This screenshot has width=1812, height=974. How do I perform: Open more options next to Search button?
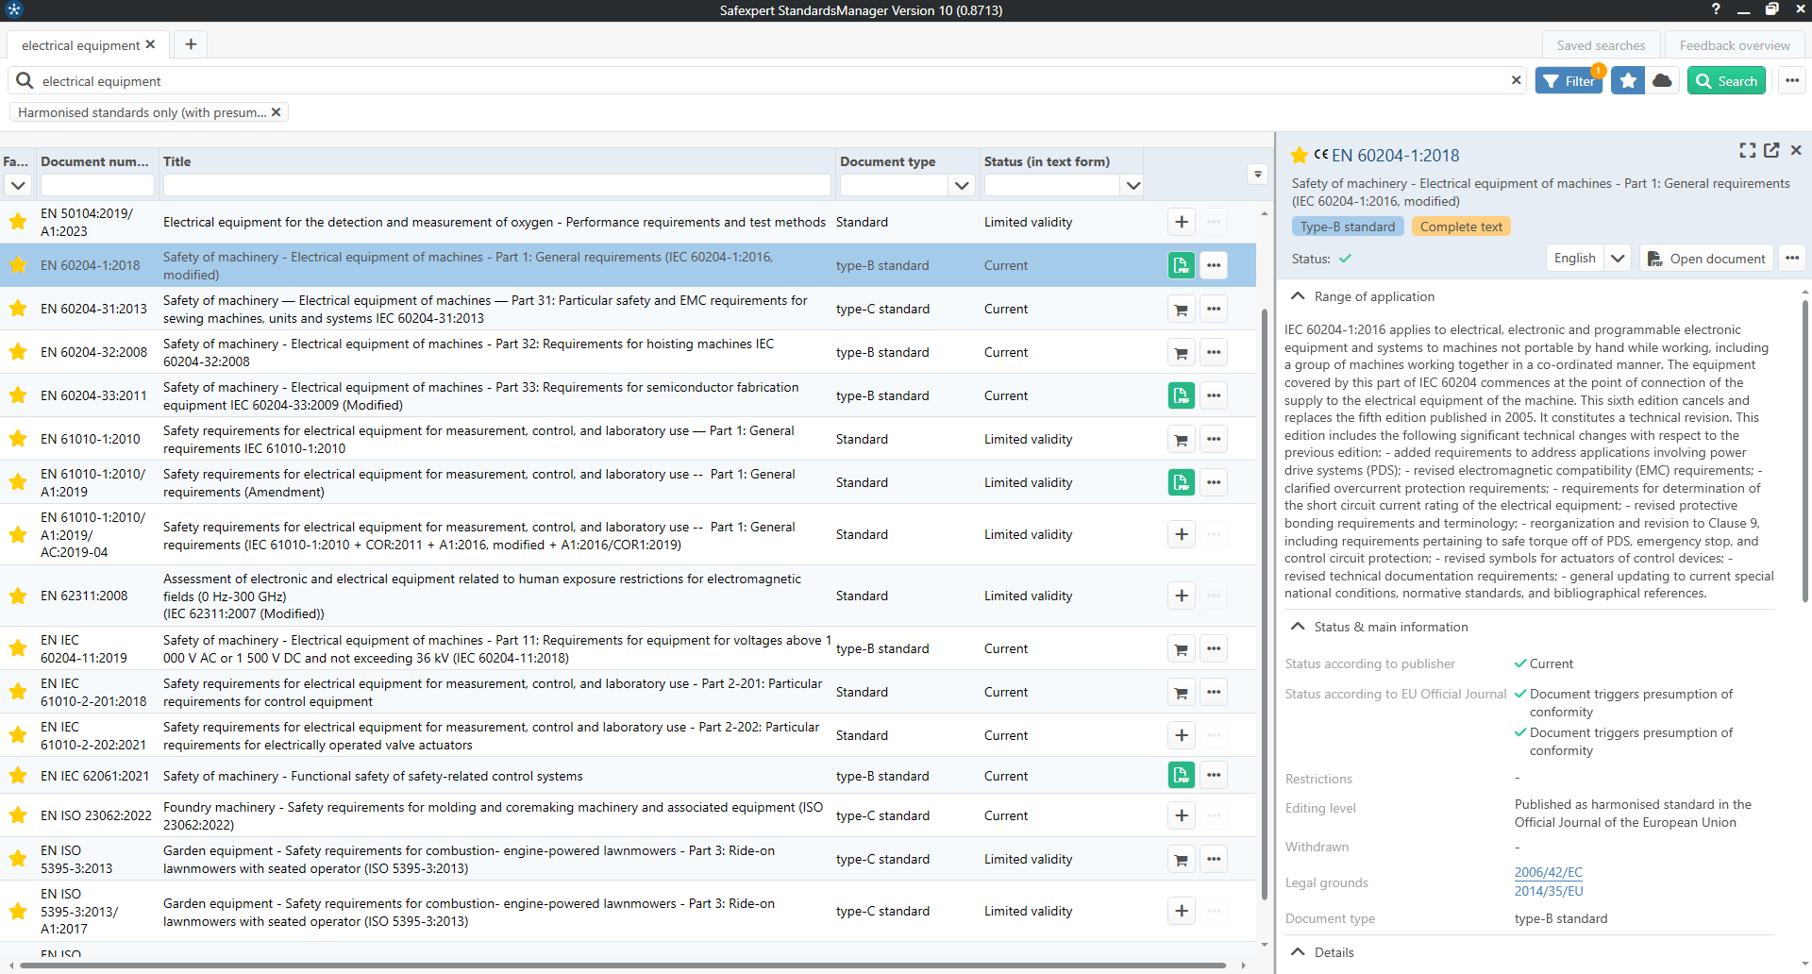(x=1792, y=81)
